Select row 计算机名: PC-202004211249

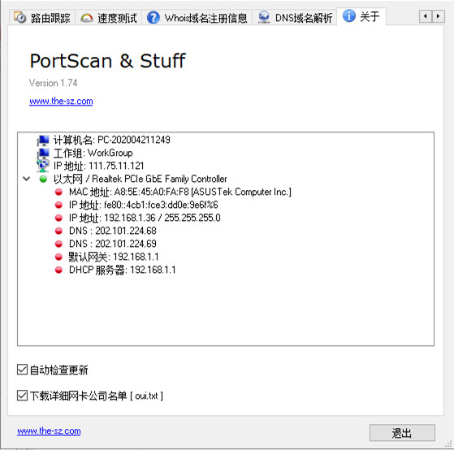111,140
